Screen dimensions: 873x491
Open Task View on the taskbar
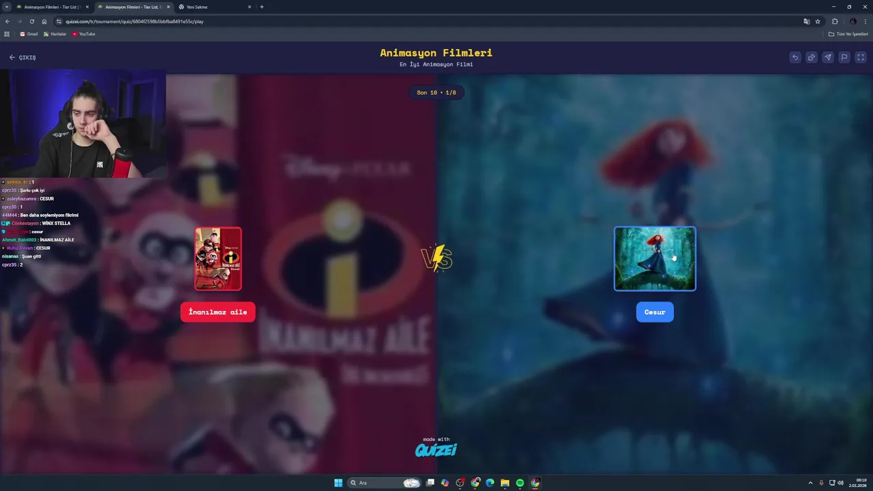430,483
